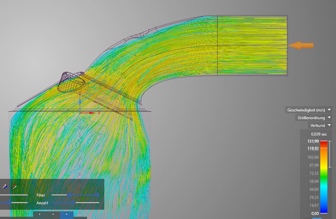Click the 73,33 legend value

(314, 173)
